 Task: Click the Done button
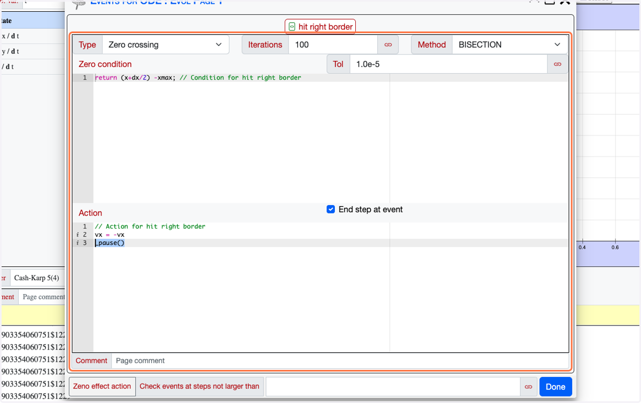(556, 386)
